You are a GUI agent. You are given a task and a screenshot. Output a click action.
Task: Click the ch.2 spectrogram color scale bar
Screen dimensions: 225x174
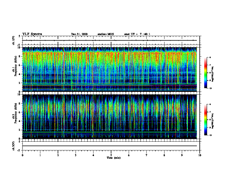pyautogui.click(x=205, y=120)
